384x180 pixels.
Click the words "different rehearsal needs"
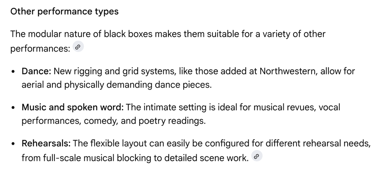point(316,143)
